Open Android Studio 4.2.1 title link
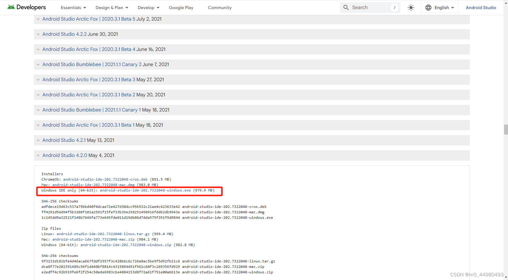This screenshot has width=508, height=280. [x=64, y=140]
